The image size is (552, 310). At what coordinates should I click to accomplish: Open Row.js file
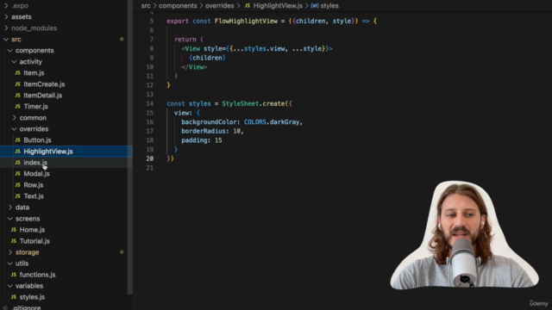click(34, 185)
